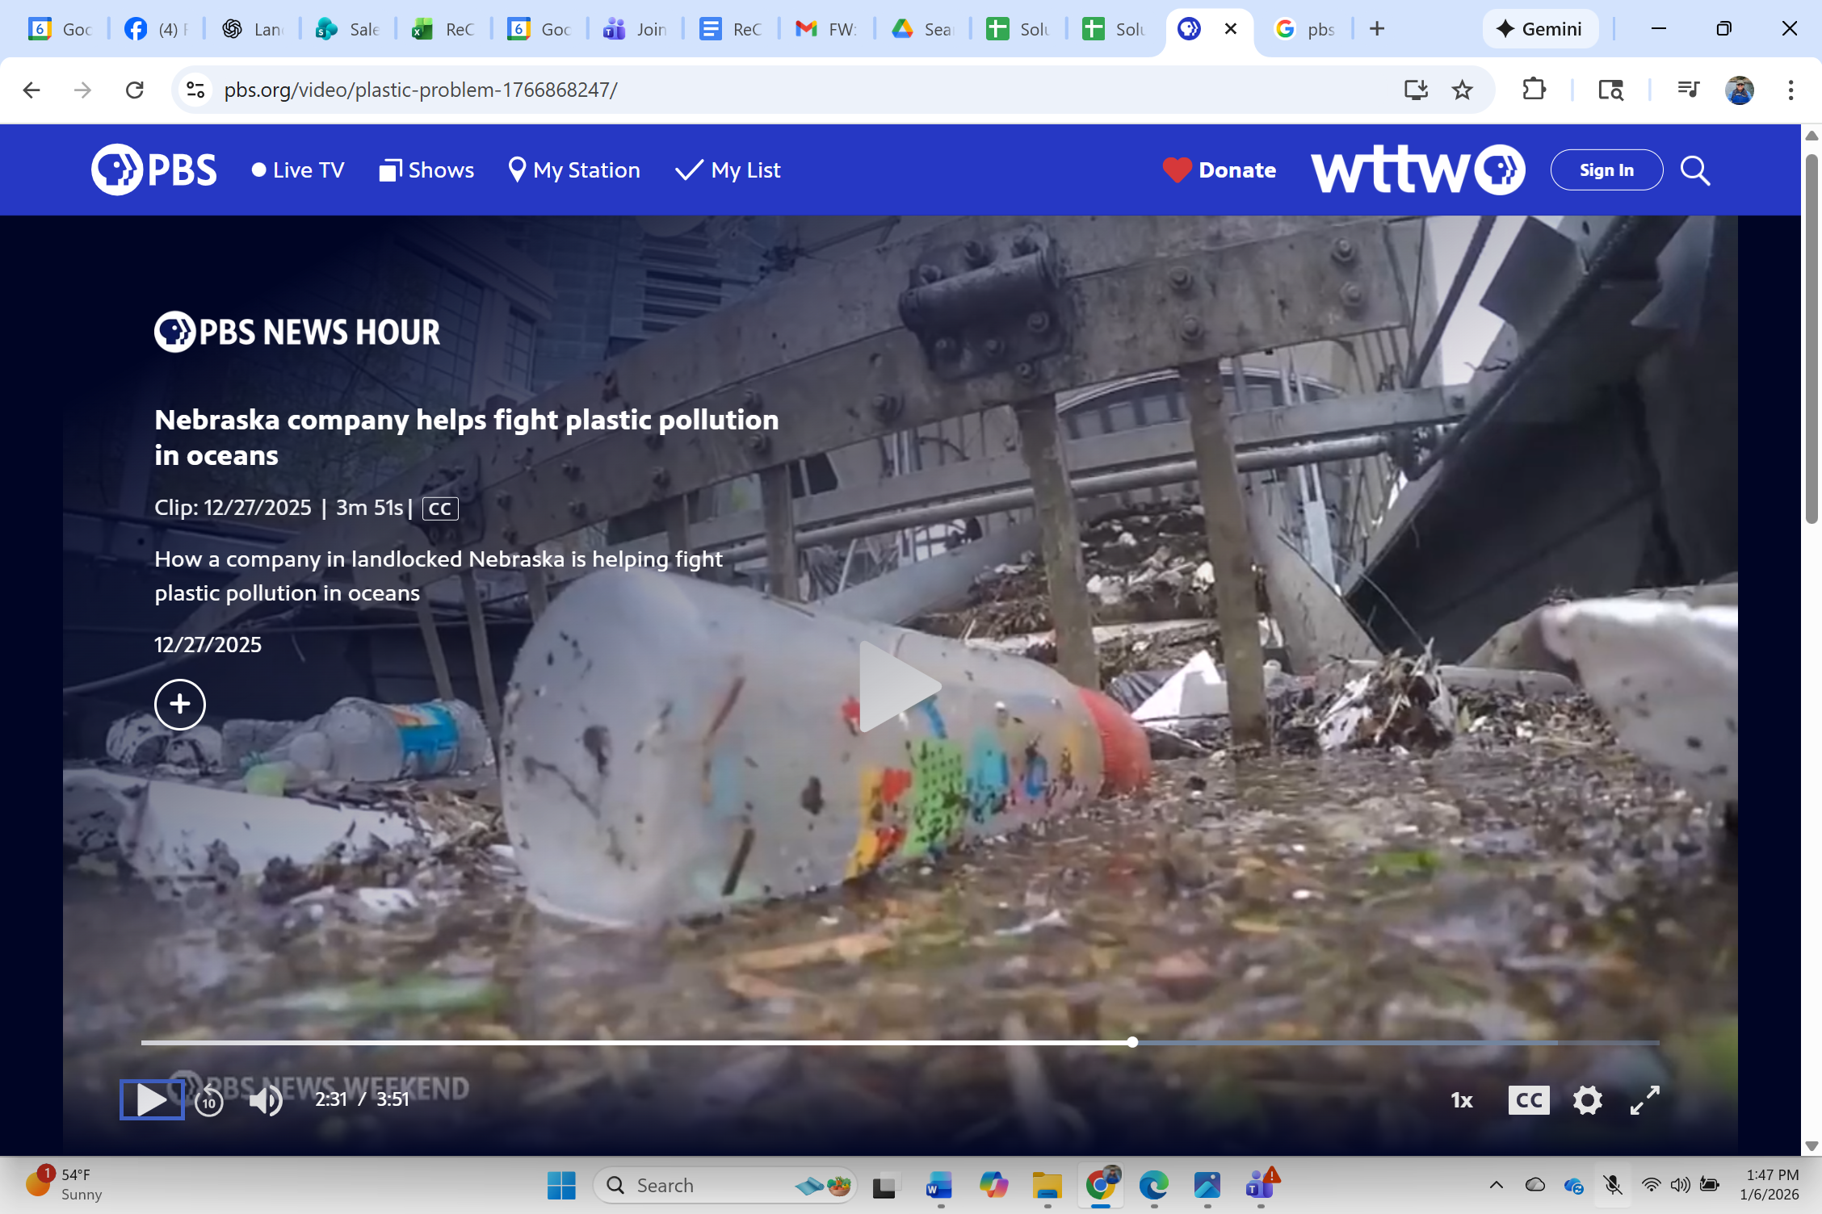Open the Shows menu
Screen dimensions: 1822x1214
pos(426,170)
